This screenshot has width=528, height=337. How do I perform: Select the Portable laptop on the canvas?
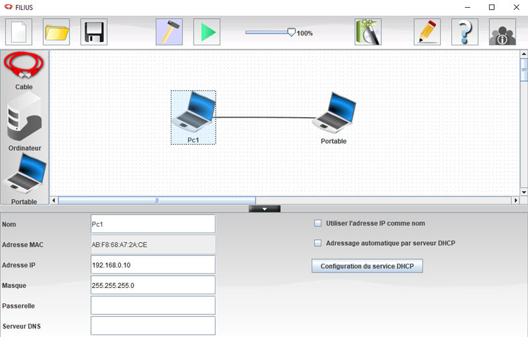[334, 118]
